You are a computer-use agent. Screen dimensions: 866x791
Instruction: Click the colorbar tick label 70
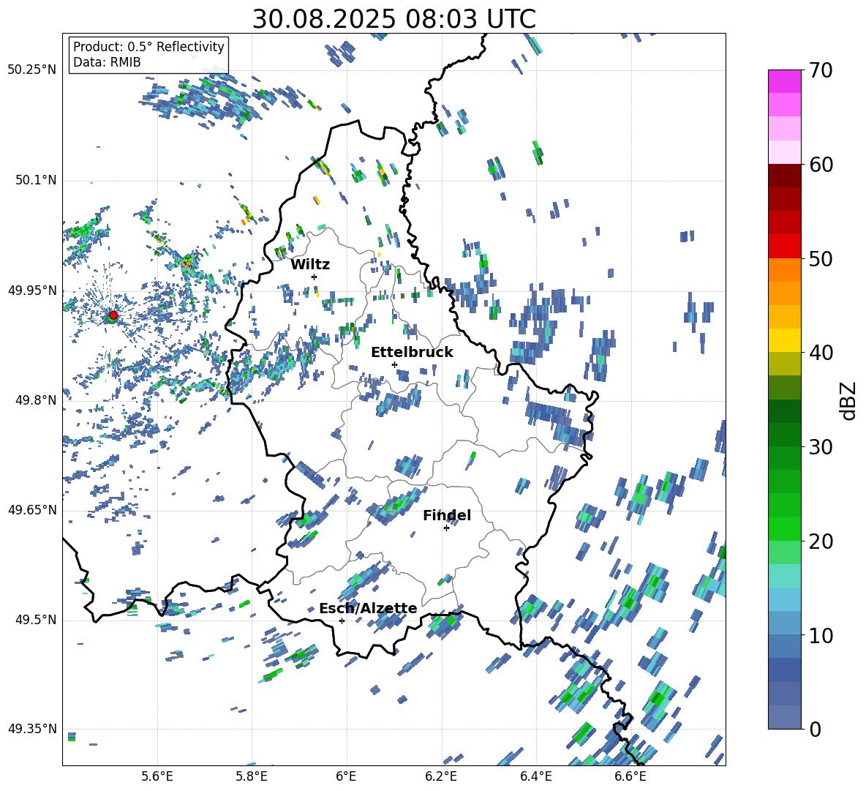821,70
